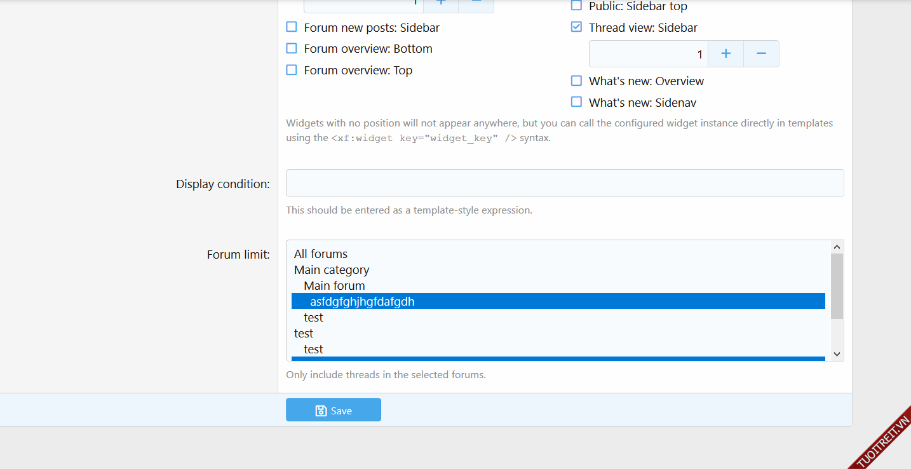Check the Forum overview: Top option
The image size is (911, 469).
(292, 70)
